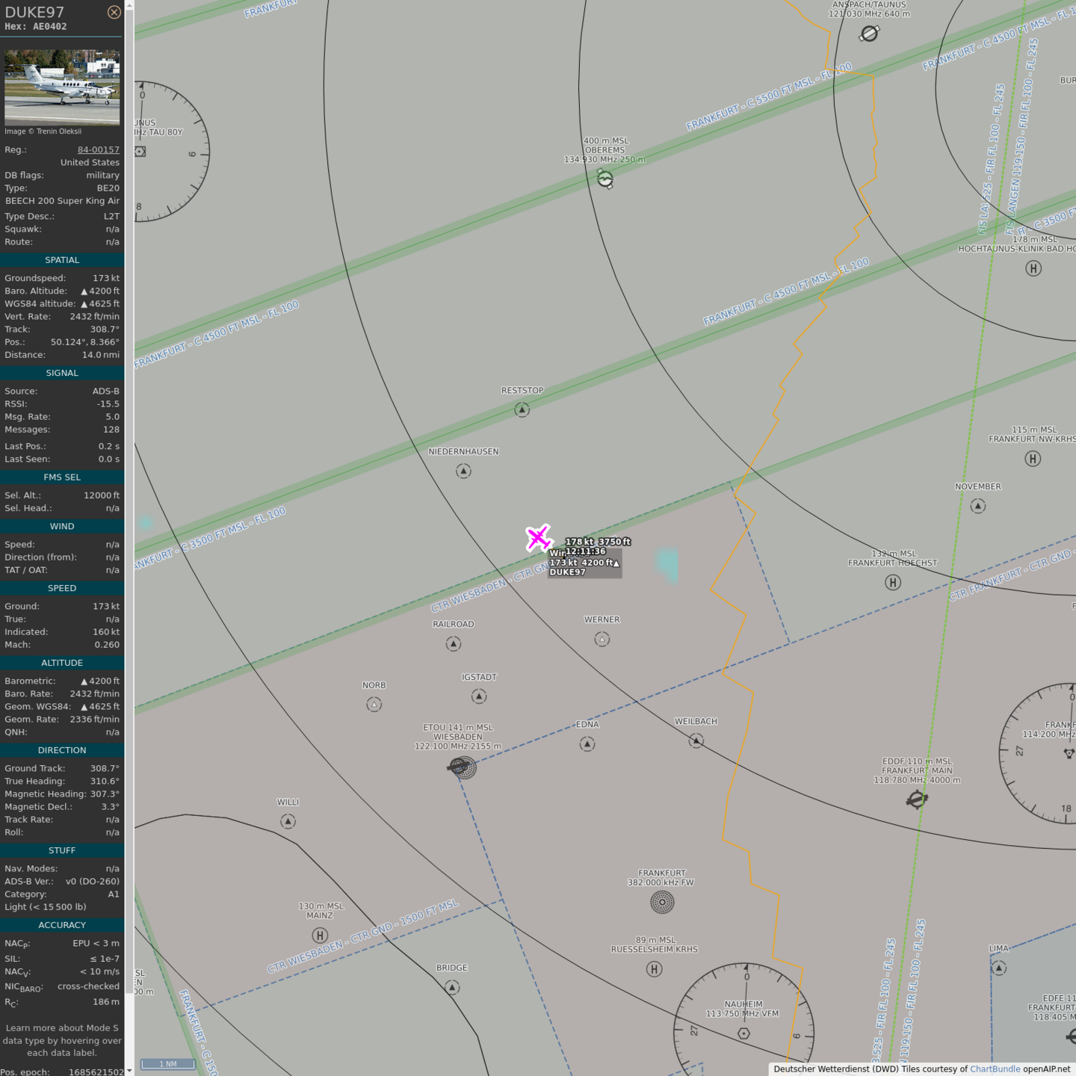Select the Oberems glider site icon
1076x1076 pixels.
(605, 179)
